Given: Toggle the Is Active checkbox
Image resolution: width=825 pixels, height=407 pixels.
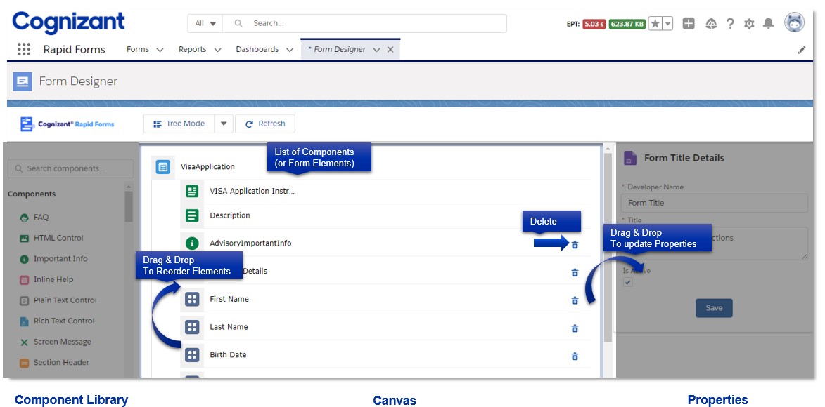Looking at the screenshot, I should pos(627,281).
